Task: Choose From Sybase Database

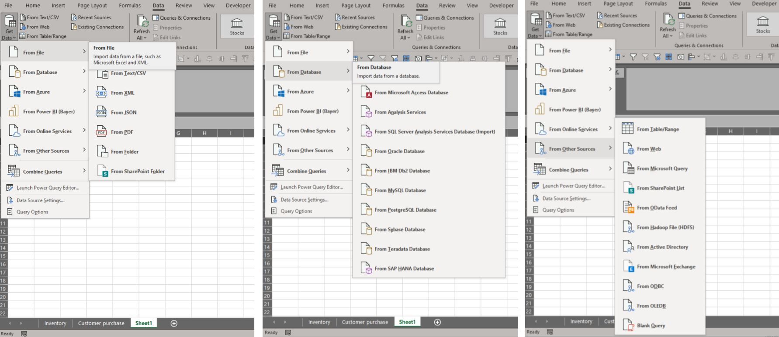Action: (x=429, y=229)
